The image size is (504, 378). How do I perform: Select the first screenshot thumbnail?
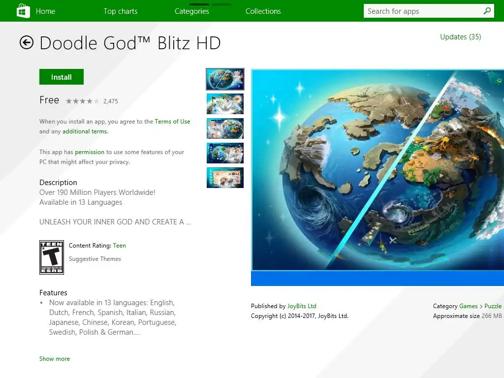(225, 79)
